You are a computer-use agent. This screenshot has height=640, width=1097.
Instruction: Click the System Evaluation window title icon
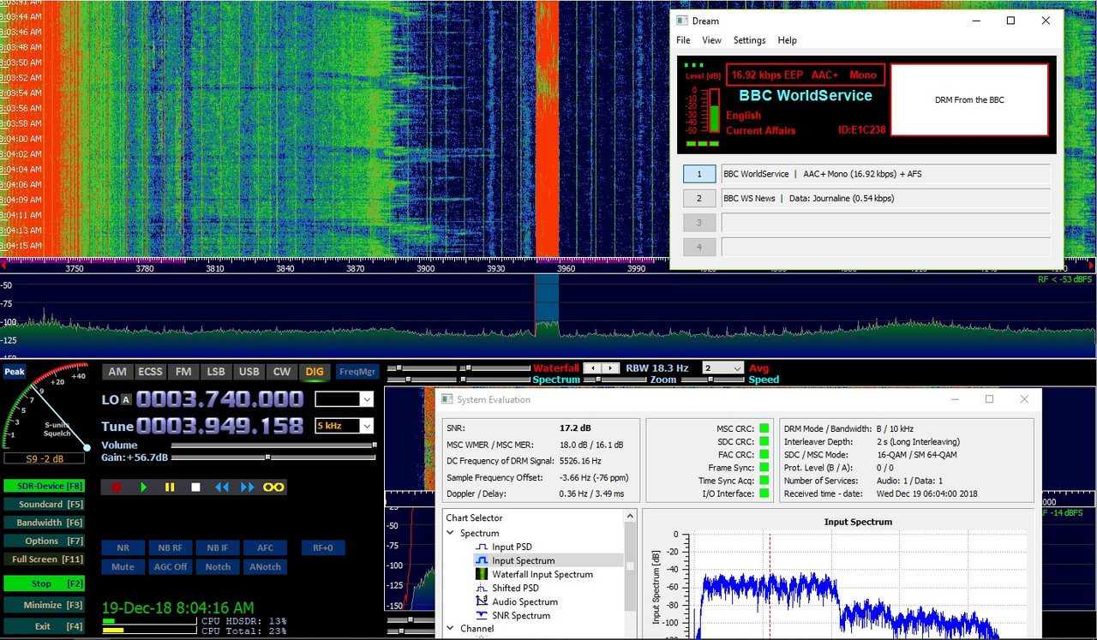pos(447,399)
